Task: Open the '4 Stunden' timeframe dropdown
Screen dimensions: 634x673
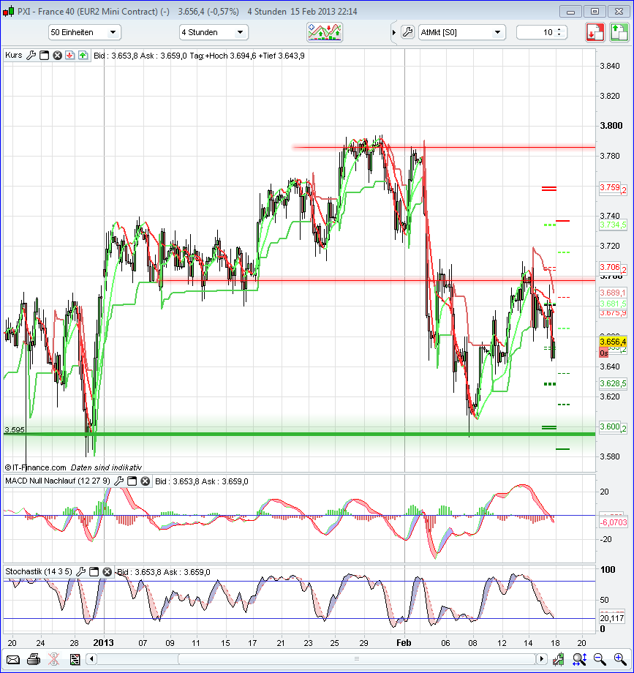Action: 214,32
